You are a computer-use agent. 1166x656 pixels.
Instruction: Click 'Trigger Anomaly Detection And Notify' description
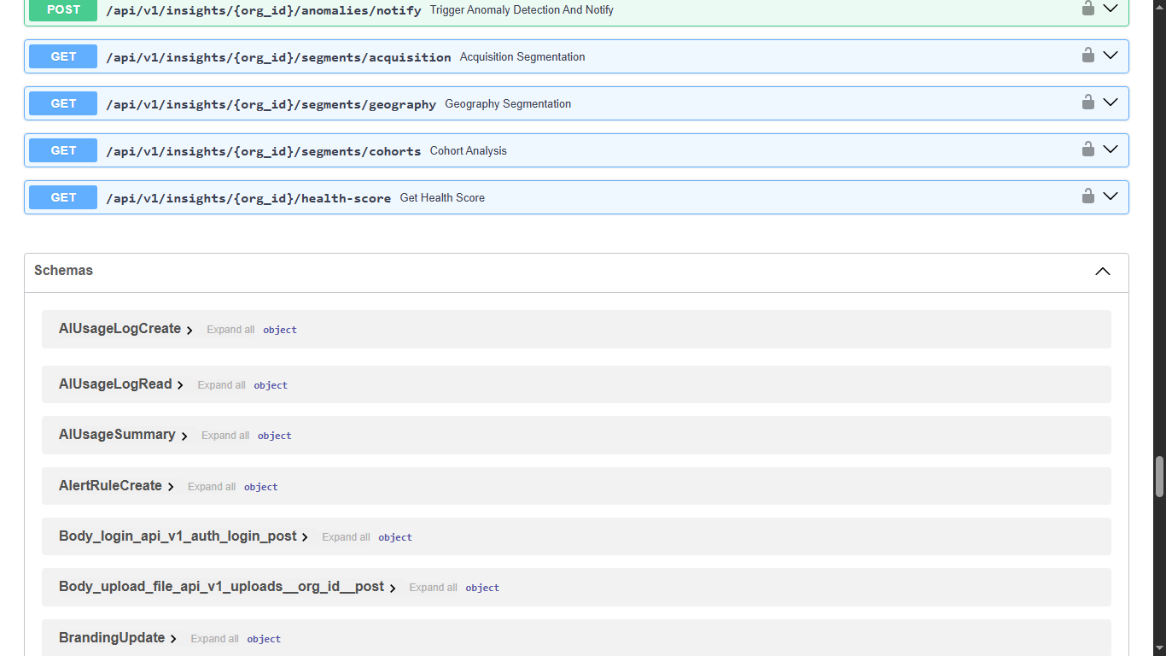[x=522, y=10]
